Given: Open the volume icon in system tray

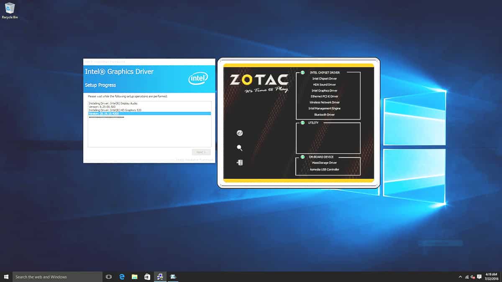Looking at the screenshot, I should (x=473, y=277).
